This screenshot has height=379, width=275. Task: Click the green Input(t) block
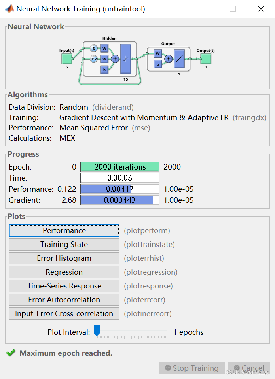click(66, 58)
